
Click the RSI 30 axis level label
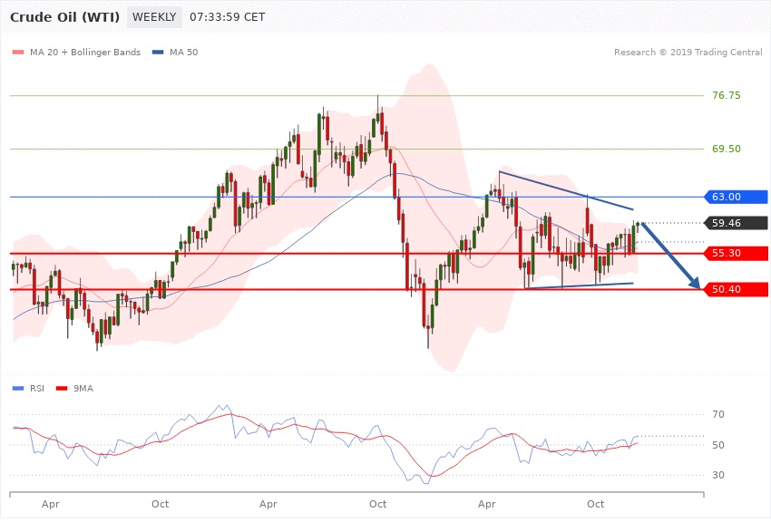pyautogui.click(x=718, y=476)
